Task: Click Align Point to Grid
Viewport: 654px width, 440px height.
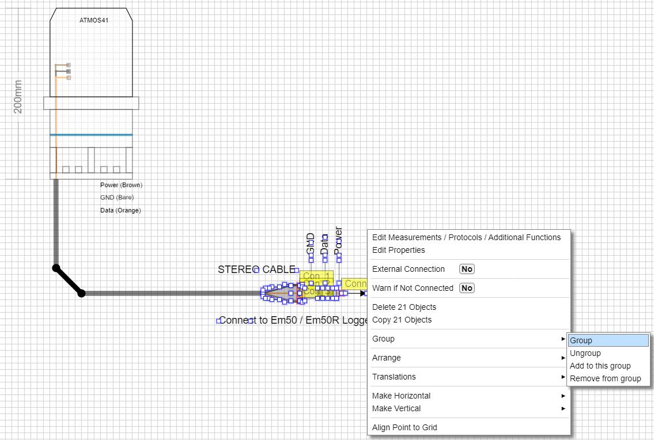Action: 405,427
